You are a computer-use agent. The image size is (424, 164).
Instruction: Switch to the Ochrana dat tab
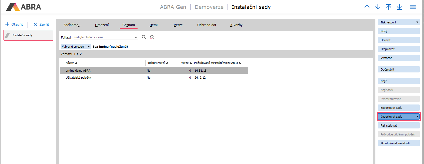click(x=207, y=25)
